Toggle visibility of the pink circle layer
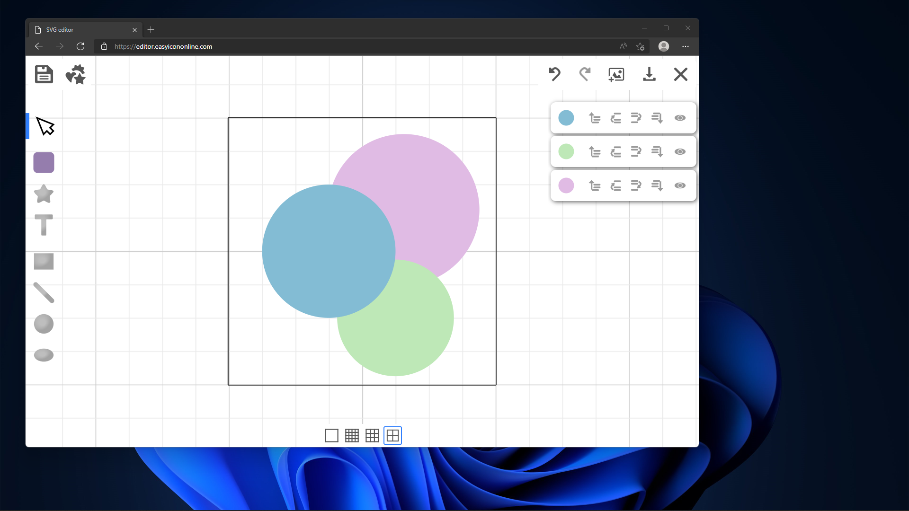Image resolution: width=909 pixels, height=511 pixels. point(680,185)
